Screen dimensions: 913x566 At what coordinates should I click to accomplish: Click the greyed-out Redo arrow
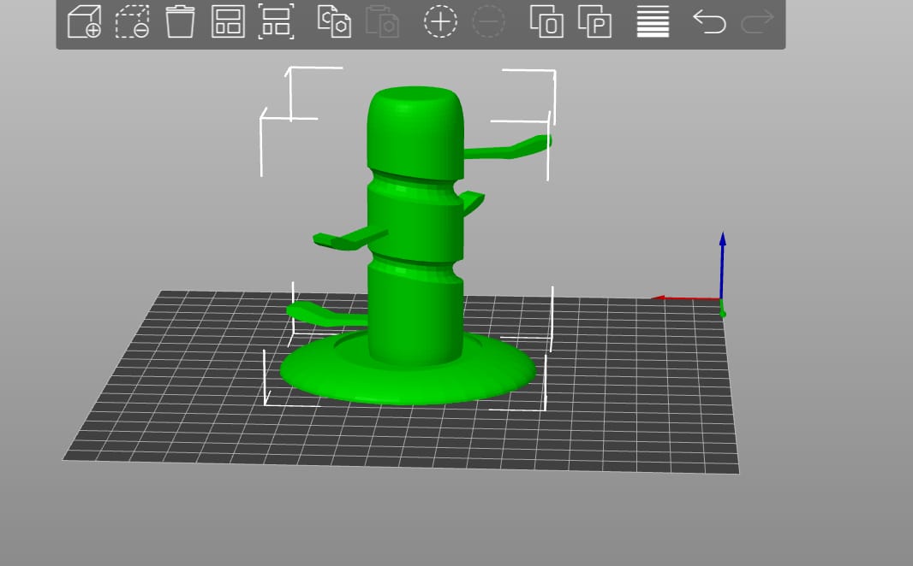click(757, 21)
